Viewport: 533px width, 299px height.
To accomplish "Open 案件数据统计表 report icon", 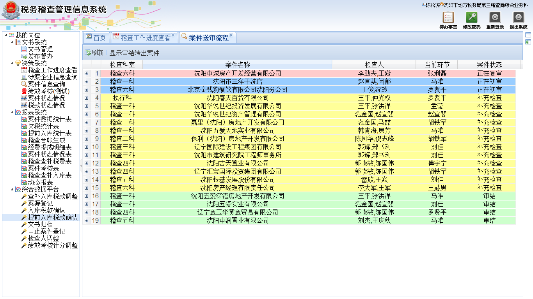I will pyautogui.click(x=24, y=120).
